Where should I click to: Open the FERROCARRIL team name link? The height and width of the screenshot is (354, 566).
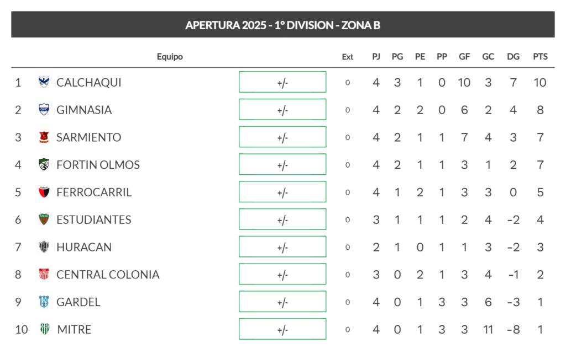(x=94, y=192)
